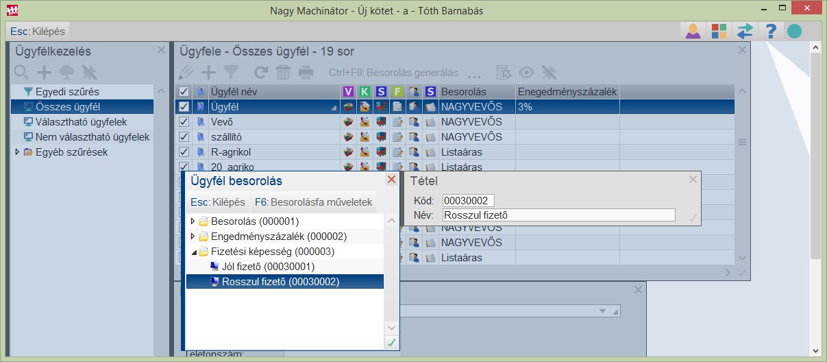The height and width of the screenshot is (362, 827).
Task: Click the 3% cell in the Ügyfél row
Action: point(567,106)
